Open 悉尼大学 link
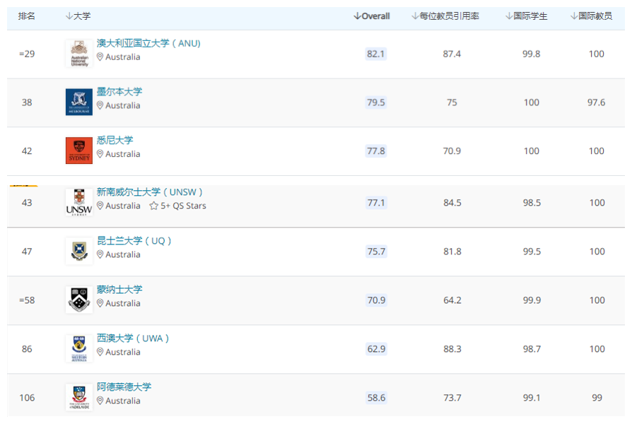This screenshot has height=424, width=632. tap(115, 140)
